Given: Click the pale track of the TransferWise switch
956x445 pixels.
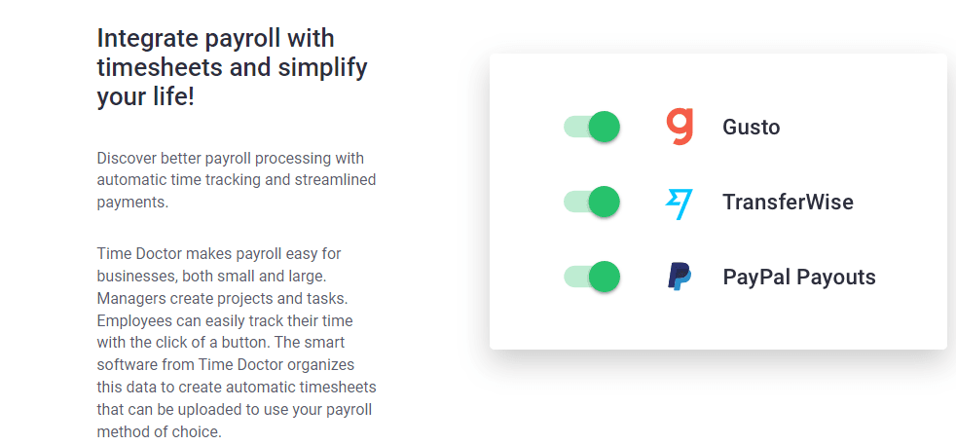Looking at the screenshot, I should point(575,202).
